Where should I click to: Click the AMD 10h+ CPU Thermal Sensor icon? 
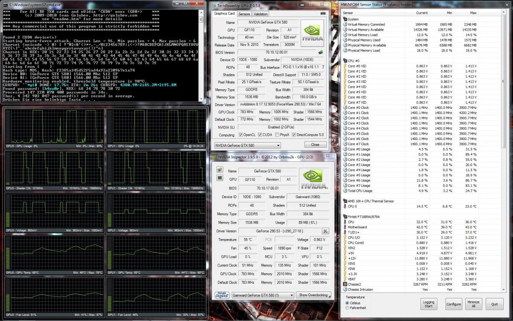point(345,201)
